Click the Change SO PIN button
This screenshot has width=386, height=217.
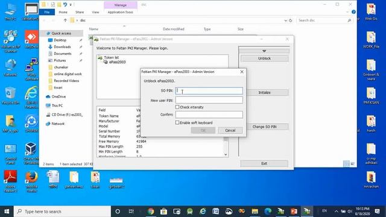(x=264, y=127)
